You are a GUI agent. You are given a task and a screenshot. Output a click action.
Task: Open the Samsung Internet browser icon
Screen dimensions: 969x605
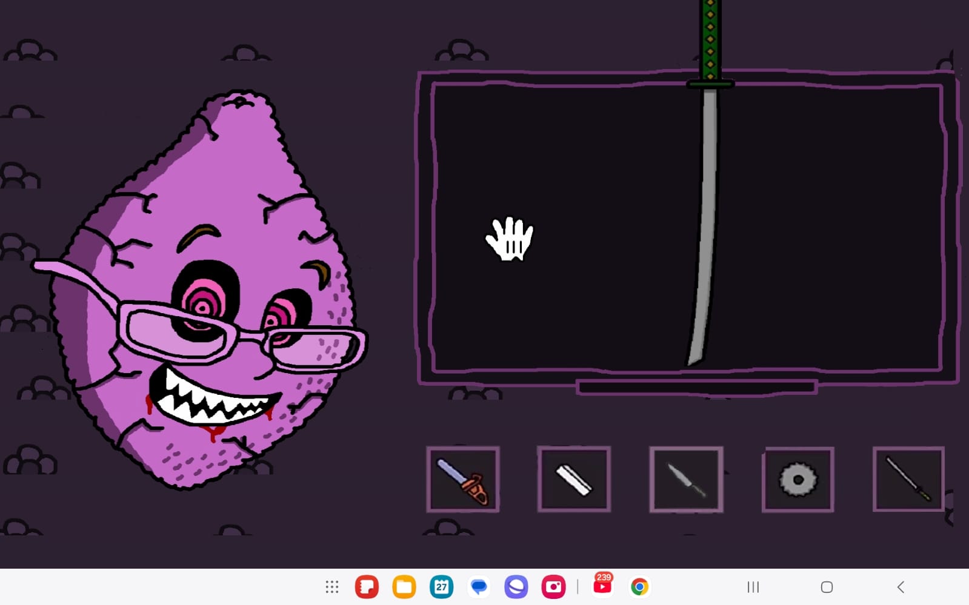516,587
